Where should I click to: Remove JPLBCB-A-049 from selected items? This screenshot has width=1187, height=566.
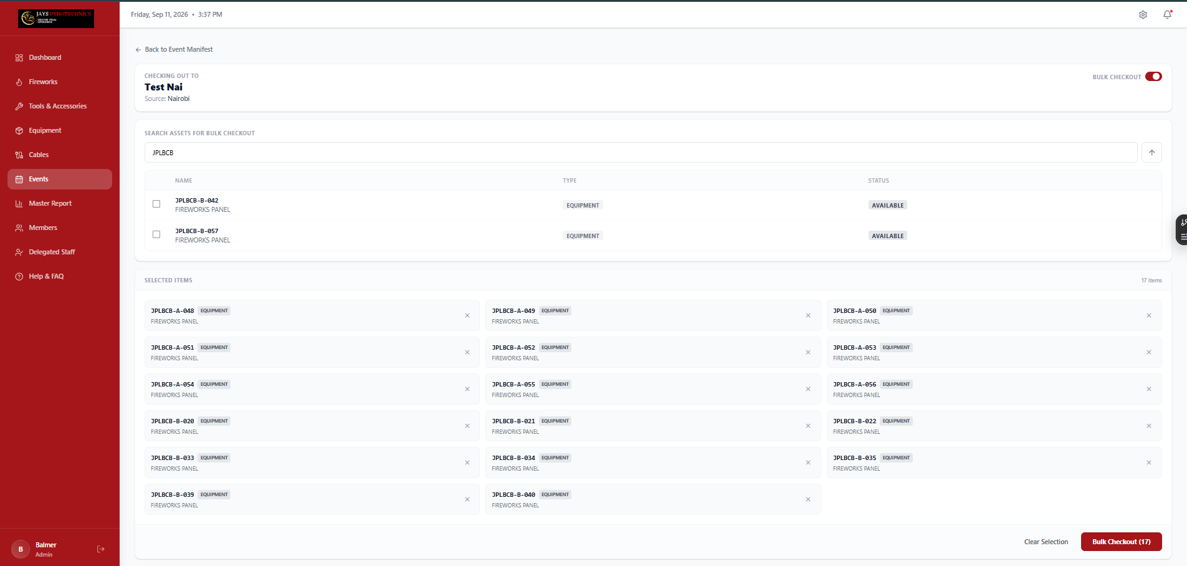tap(808, 315)
